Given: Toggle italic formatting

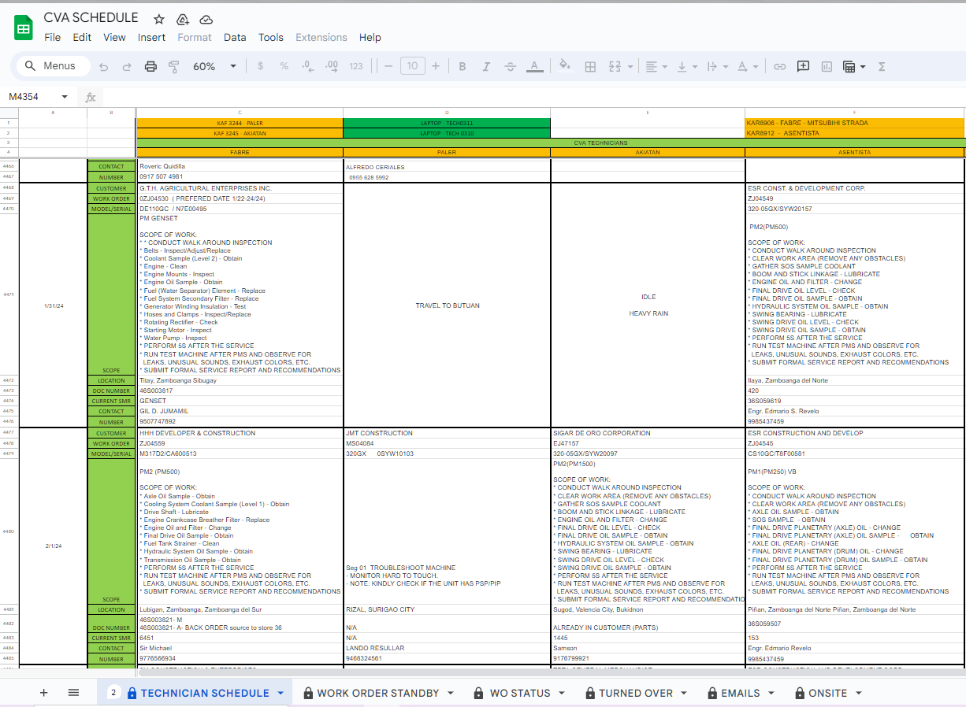Looking at the screenshot, I should point(486,66).
